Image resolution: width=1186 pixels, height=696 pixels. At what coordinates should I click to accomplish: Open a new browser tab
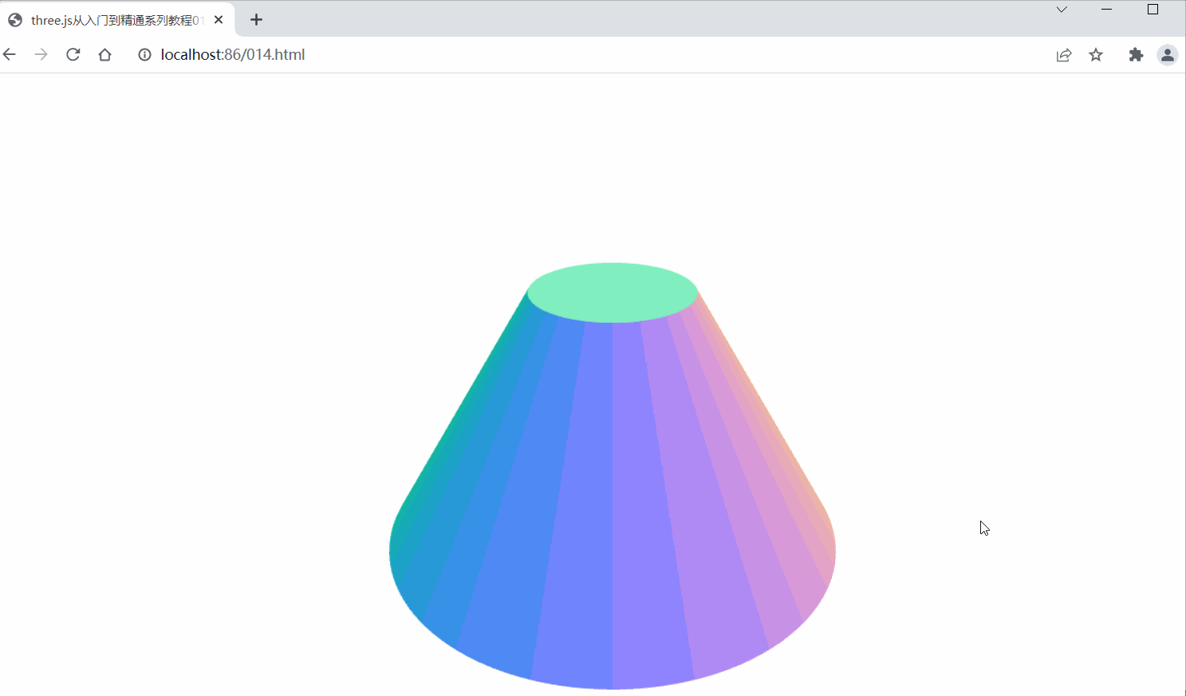pos(256,19)
